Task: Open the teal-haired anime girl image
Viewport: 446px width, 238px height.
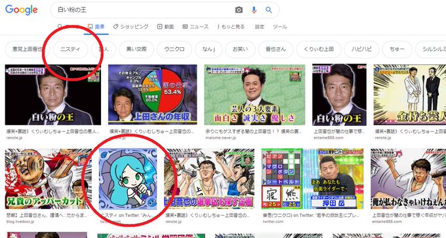Action: coord(128,178)
